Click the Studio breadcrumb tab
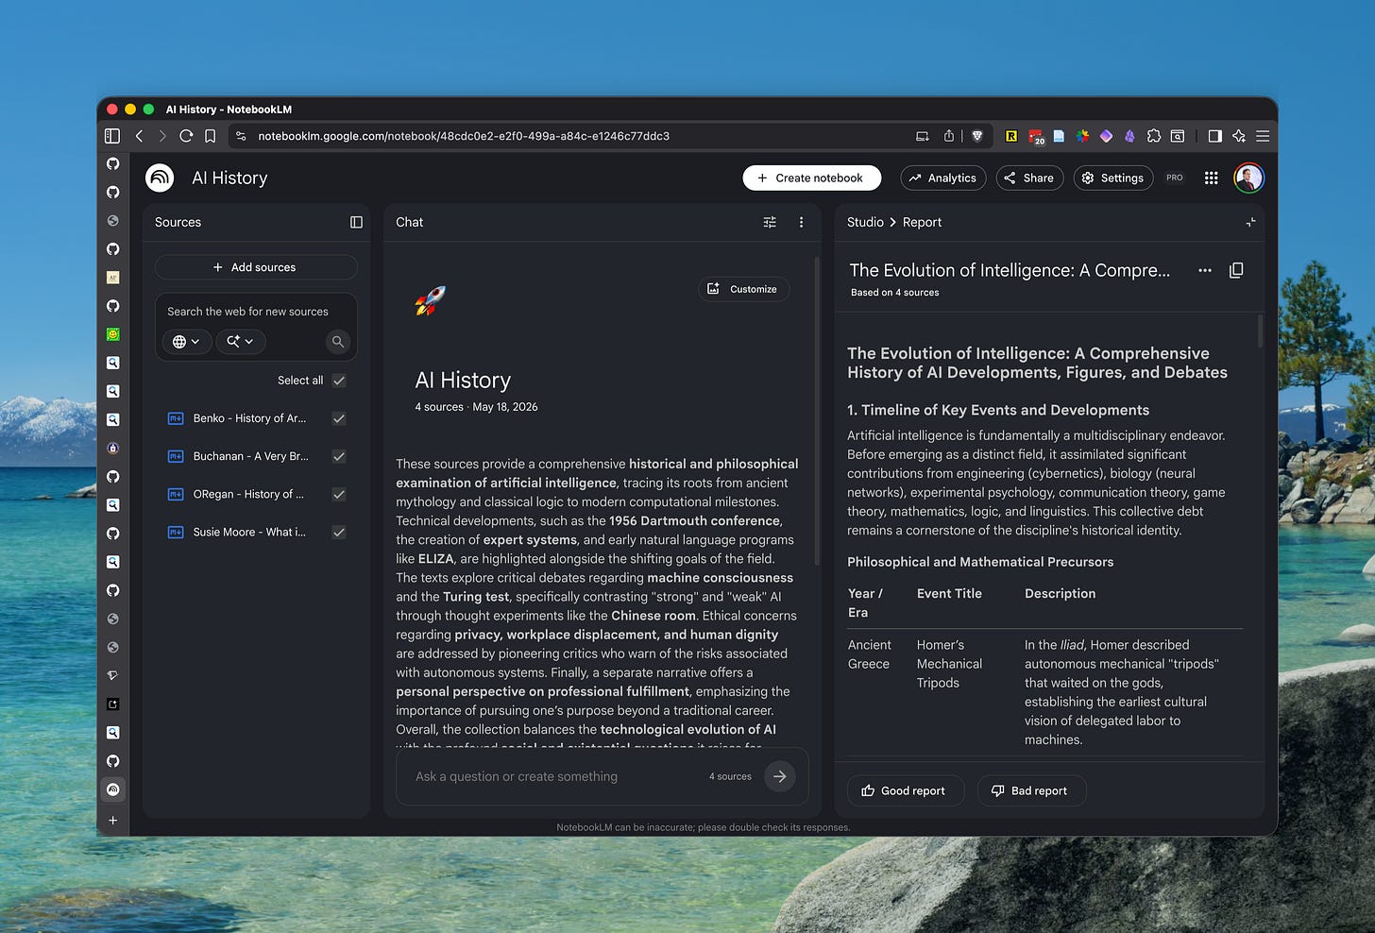Image resolution: width=1375 pixels, height=933 pixels. [865, 222]
